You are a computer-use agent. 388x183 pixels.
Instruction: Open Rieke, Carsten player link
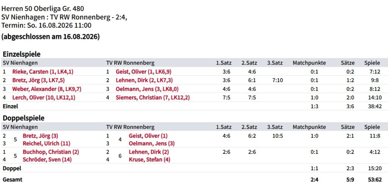click(43, 72)
